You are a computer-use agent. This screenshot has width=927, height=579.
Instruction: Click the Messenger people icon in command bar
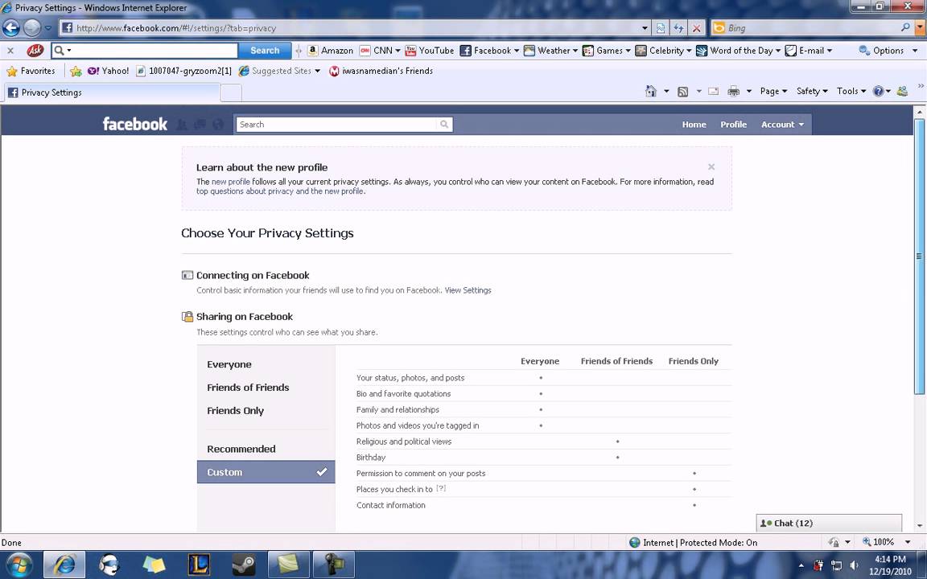[x=902, y=91]
